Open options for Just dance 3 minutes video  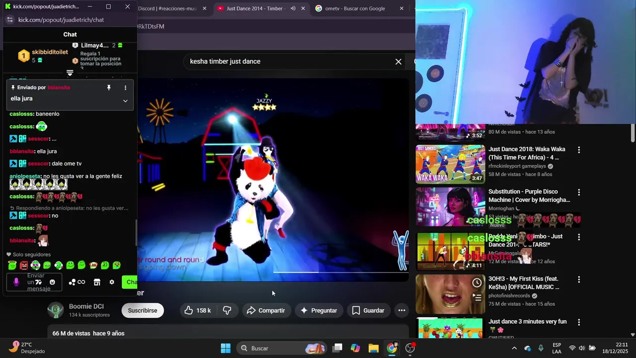pos(579,323)
